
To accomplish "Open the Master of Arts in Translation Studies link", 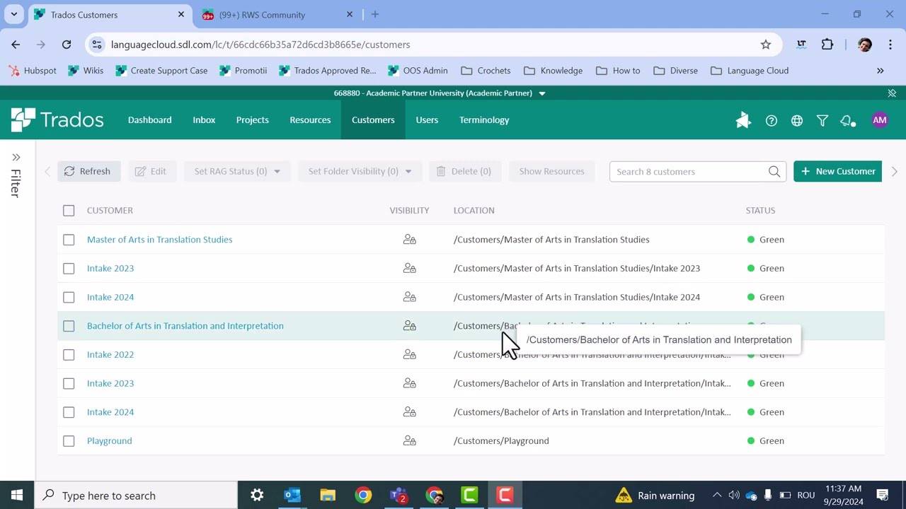I will pyautogui.click(x=159, y=240).
